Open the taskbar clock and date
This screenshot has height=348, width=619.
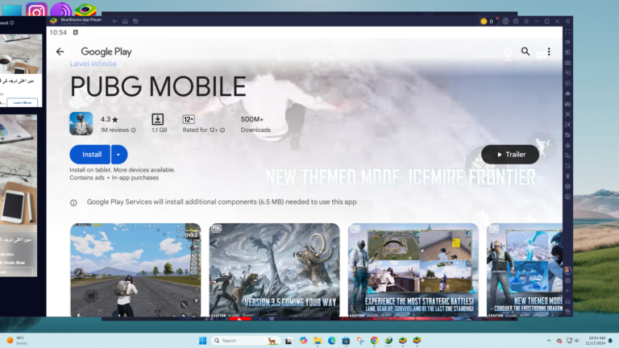coord(596,341)
